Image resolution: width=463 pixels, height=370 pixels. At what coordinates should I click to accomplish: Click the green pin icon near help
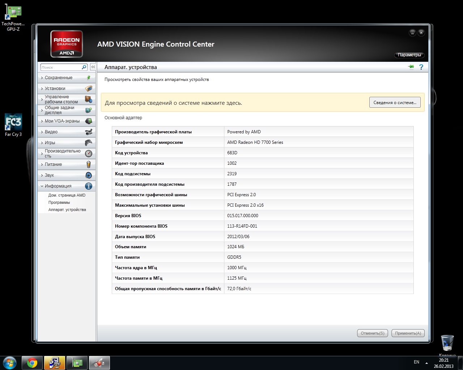[x=411, y=67]
